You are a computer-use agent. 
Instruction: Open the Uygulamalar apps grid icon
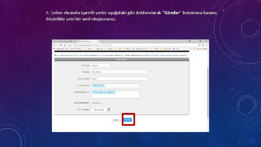click(x=54, y=49)
